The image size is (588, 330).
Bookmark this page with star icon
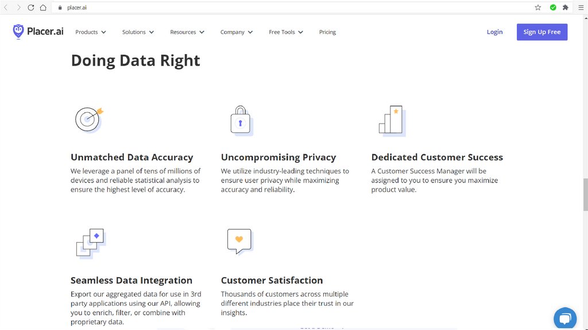538,7
